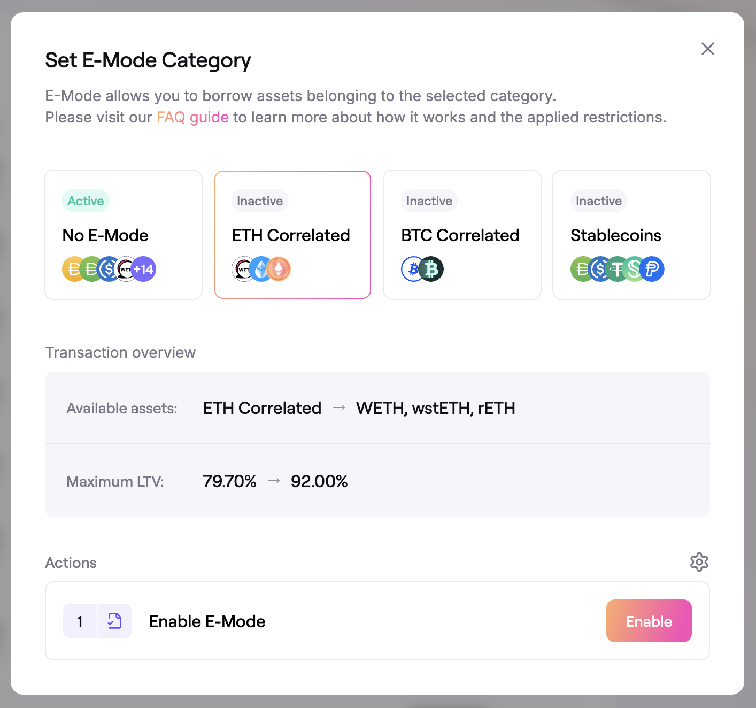Click the +14 more assets badge
The height and width of the screenshot is (708, 756).
(144, 269)
